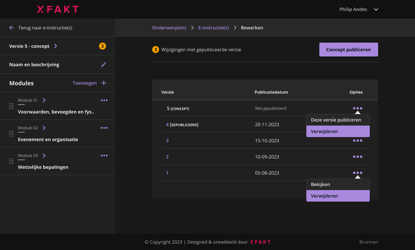Select Bekijken in the version 1 menu

pyautogui.click(x=338, y=184)
